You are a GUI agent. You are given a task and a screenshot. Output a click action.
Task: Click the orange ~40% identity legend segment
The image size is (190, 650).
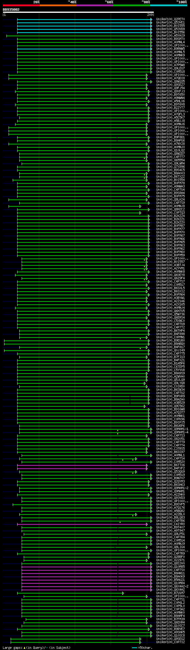(58, 5)
